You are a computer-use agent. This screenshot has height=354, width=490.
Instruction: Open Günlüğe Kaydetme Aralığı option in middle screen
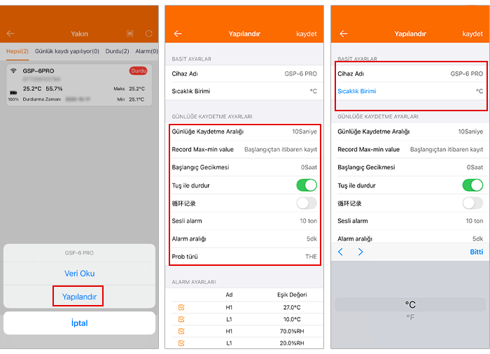(x=244, y=132)
